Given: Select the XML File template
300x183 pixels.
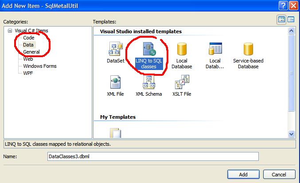Looking at the screenshot, I should tap(115, 86).
